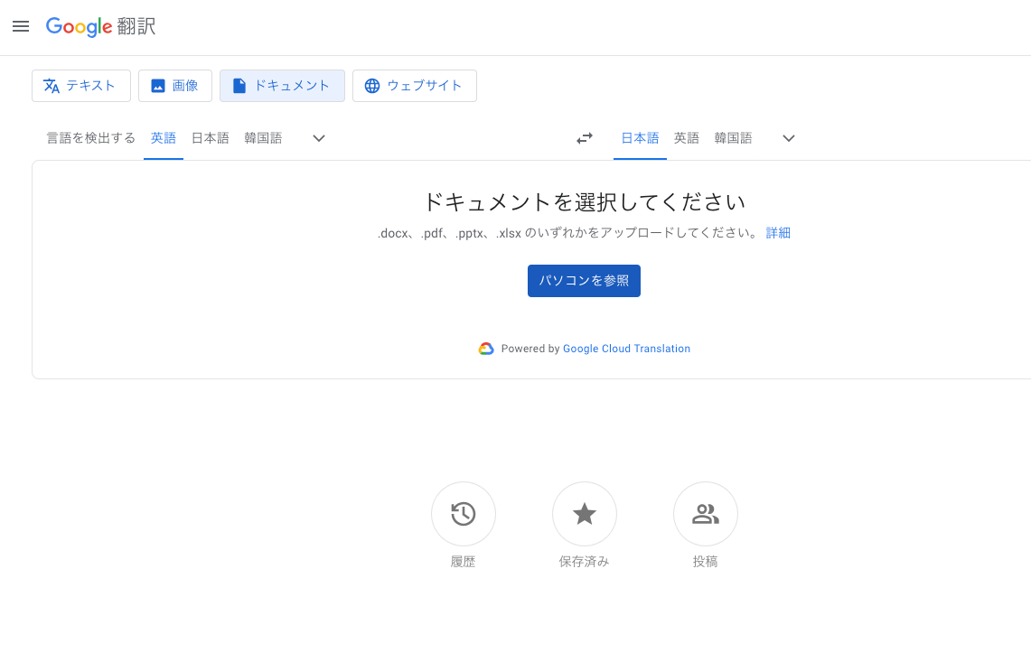Open the 履歴 history panel
Viewport: 1031px width, 653px height.
(463, 513)
